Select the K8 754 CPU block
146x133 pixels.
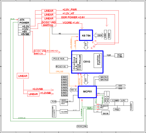pos(86,35)
